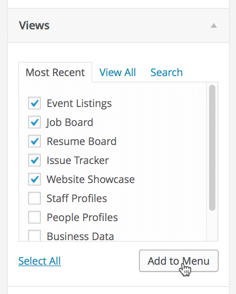The image size is (236, 294).
Task: Click the scrollbar track below the thumb
Action: [x=212, y=226]
